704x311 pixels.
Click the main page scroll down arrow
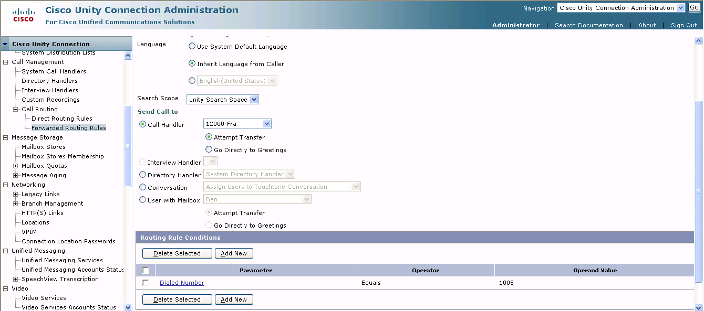[699, 307]
